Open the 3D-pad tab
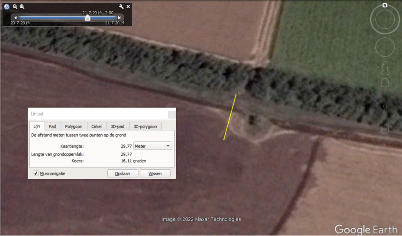The image size is (402, 236). [x=118, y=127]
